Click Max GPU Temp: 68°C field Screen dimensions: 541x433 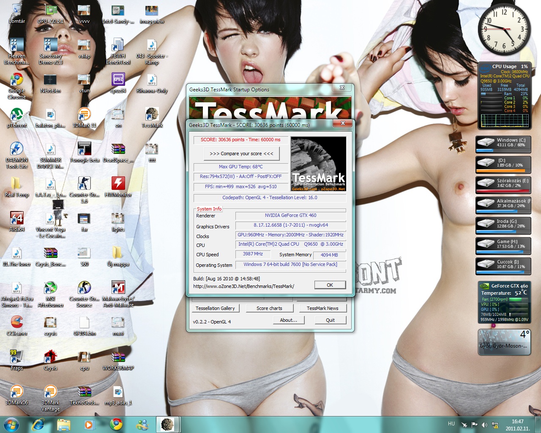(x=240, y=167)
